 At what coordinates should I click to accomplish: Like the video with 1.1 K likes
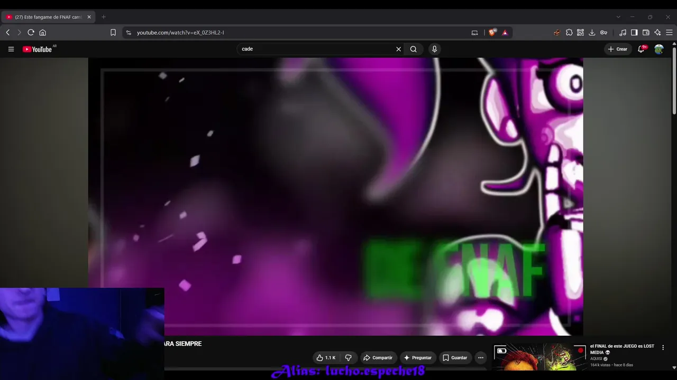(326, 358)
